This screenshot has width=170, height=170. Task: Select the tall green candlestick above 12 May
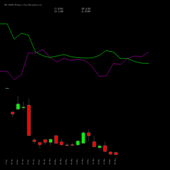click(x=83, y=138)
